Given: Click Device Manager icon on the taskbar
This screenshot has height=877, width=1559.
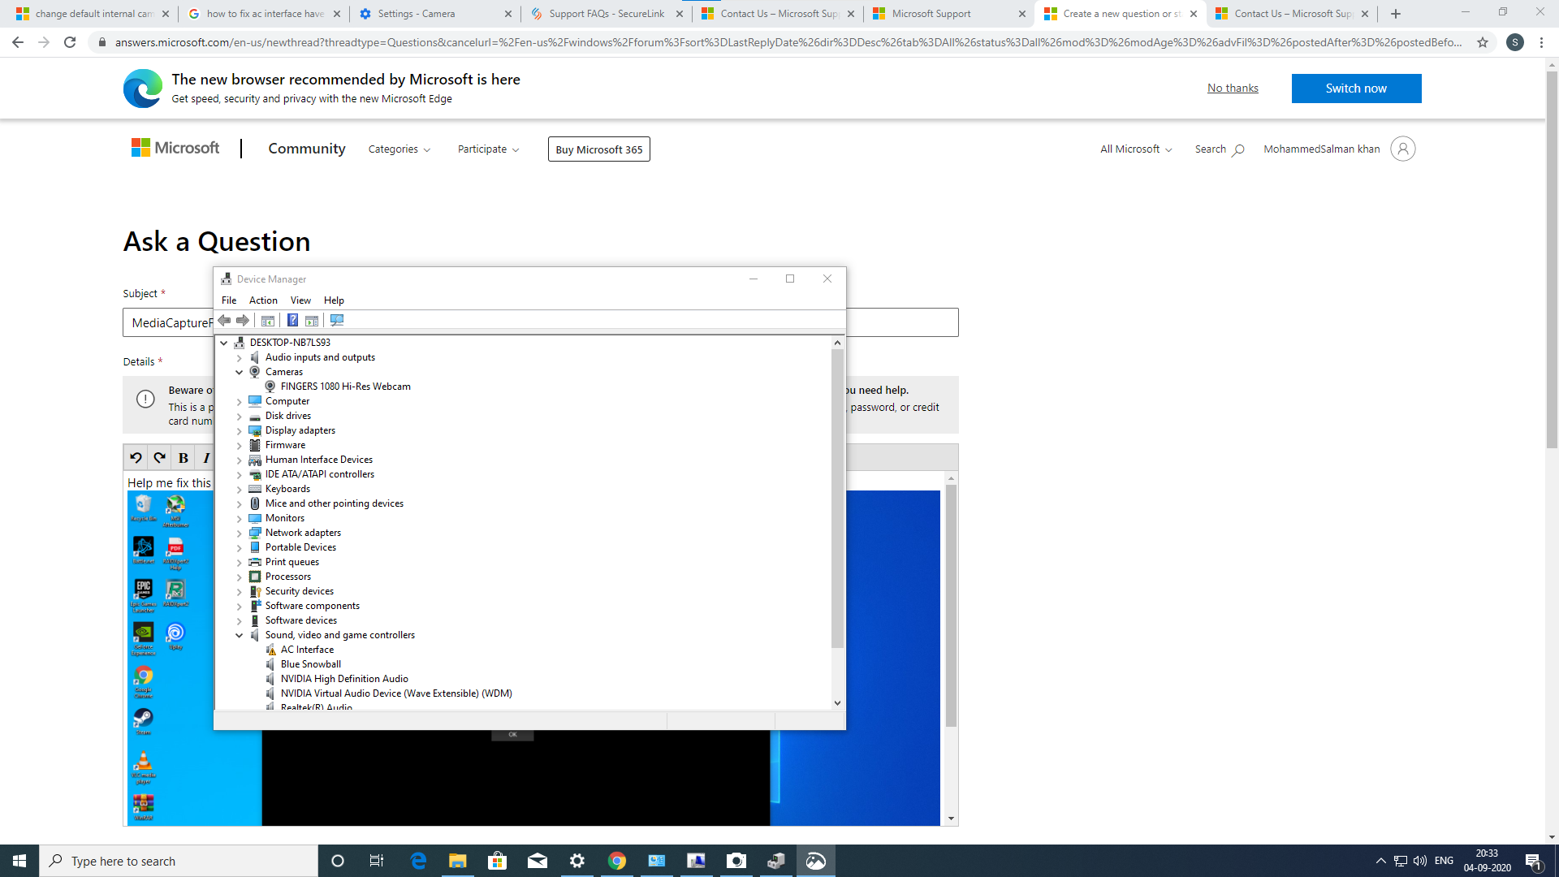Looking at the screenshot, I should tap(776, 861).
